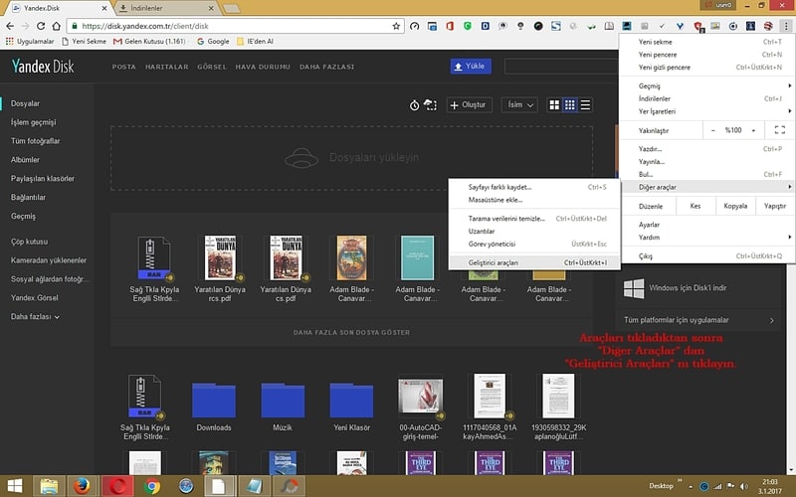Image resolution: width=796 pixels, height=497 pixels.
Task: Open Tüm platformlar için uygulamalar
Action: coord(698,320)
